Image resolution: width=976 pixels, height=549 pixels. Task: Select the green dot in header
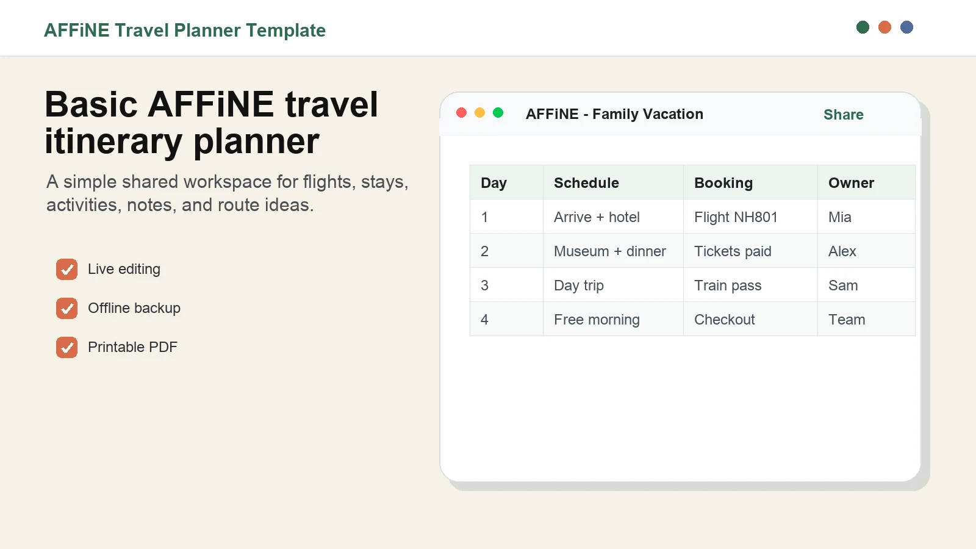(x=863, y=27)
